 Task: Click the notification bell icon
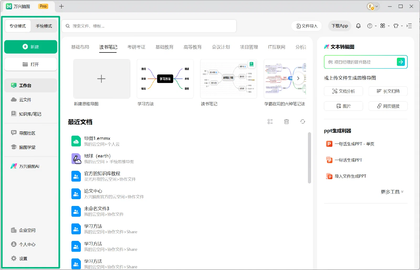click(358, 26)
